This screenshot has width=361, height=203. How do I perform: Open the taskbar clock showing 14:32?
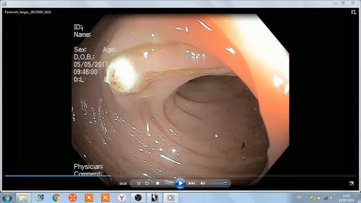pos(346,198)
